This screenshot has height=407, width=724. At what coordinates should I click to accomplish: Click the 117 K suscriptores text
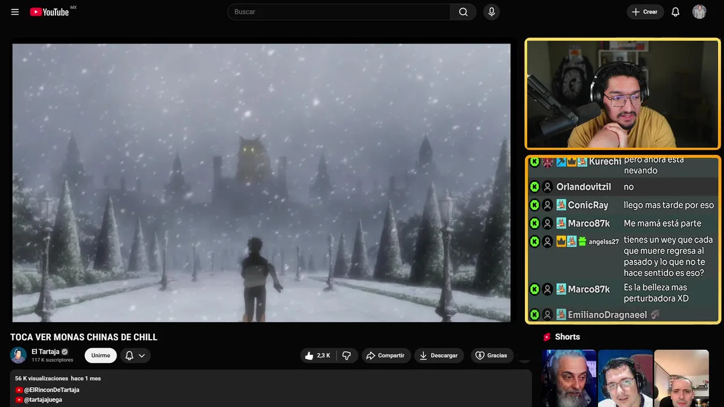pos(53,360)
